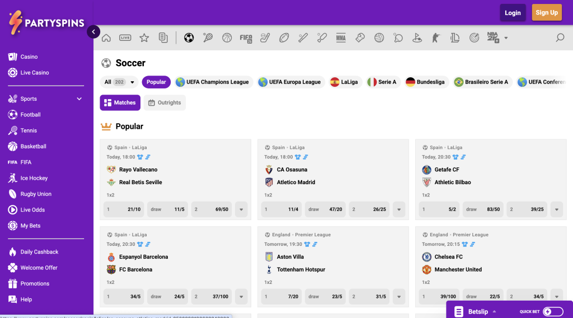Open the LIVE events icon

125,38
